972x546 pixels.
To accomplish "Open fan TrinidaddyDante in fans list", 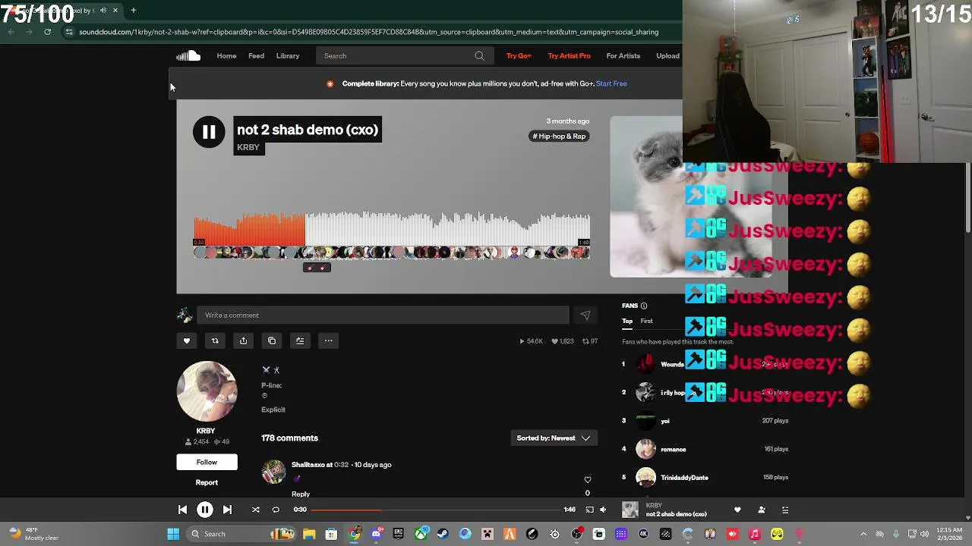I will click(684, 478).
